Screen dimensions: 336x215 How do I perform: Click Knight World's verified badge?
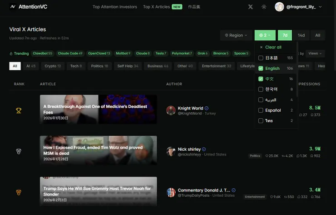click(x=207, y=108)
